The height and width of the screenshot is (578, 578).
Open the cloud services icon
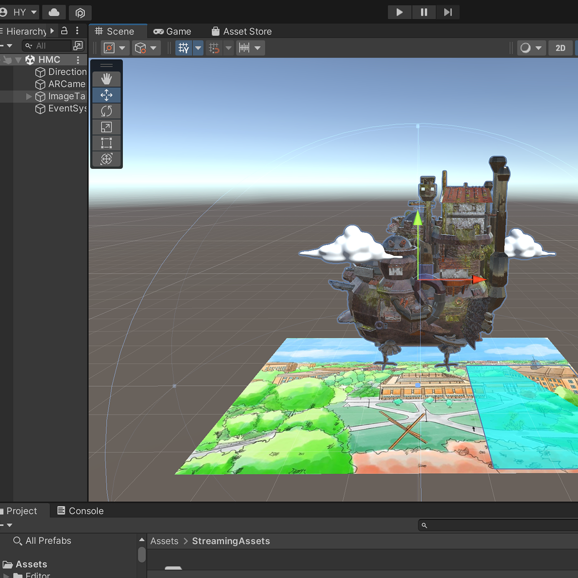54,12
